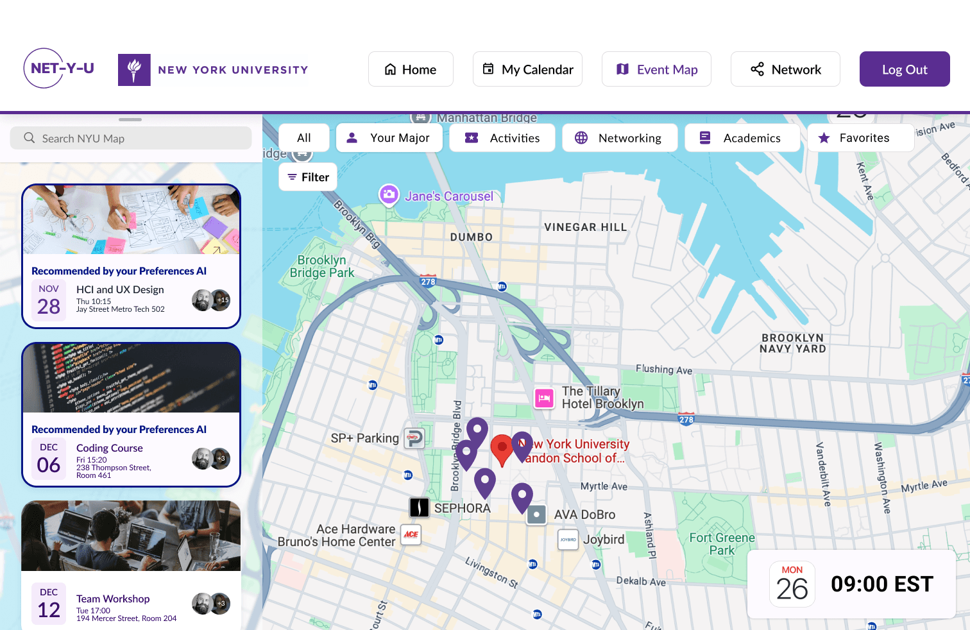Filter map by Networking
Viewport: 970px width, 630px height.
[620, 138]
